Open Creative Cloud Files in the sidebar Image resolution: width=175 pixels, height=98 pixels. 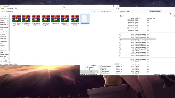point(4,32)
